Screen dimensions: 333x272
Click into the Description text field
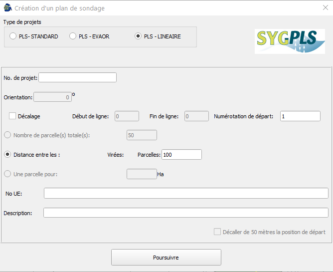click(x=185, y=213)
